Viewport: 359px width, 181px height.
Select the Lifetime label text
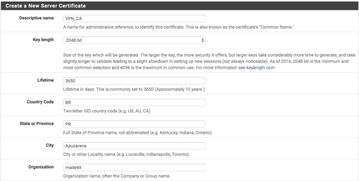[46, 80]
